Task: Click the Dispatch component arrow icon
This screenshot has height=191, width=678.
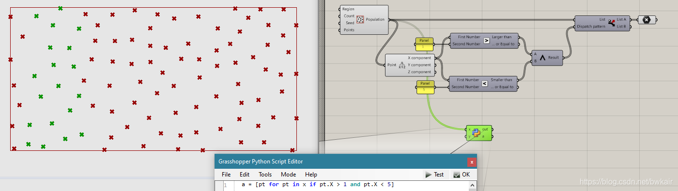Action: (611, 23)
